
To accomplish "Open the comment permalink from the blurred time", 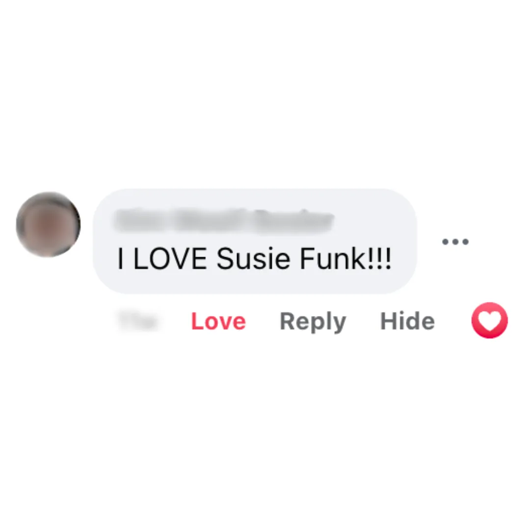I will 138,320.
